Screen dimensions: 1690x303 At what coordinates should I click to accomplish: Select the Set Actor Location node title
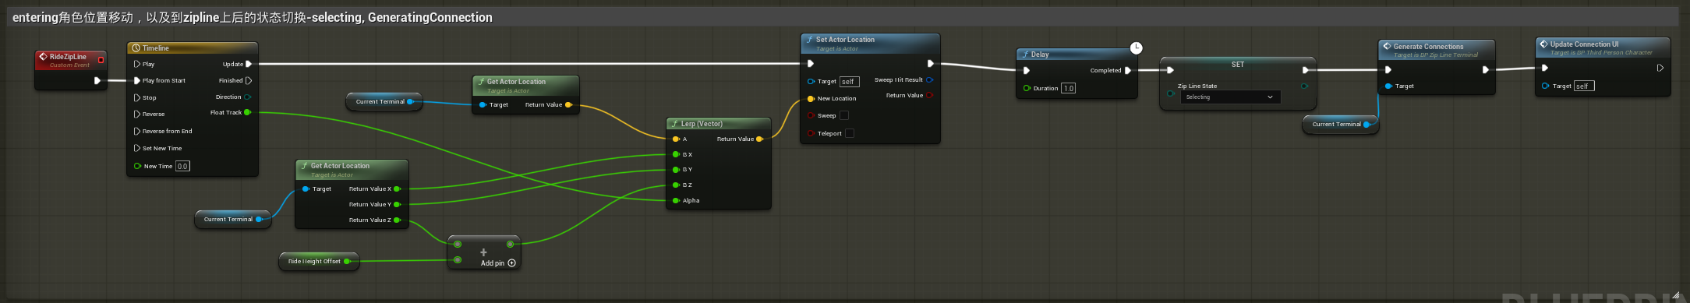pyautogui.click(x=845, y=40)
